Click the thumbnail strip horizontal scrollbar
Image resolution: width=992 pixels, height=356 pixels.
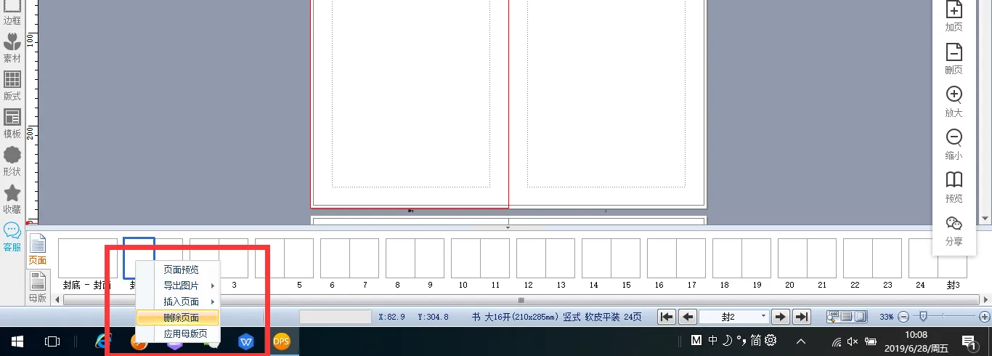521,299
